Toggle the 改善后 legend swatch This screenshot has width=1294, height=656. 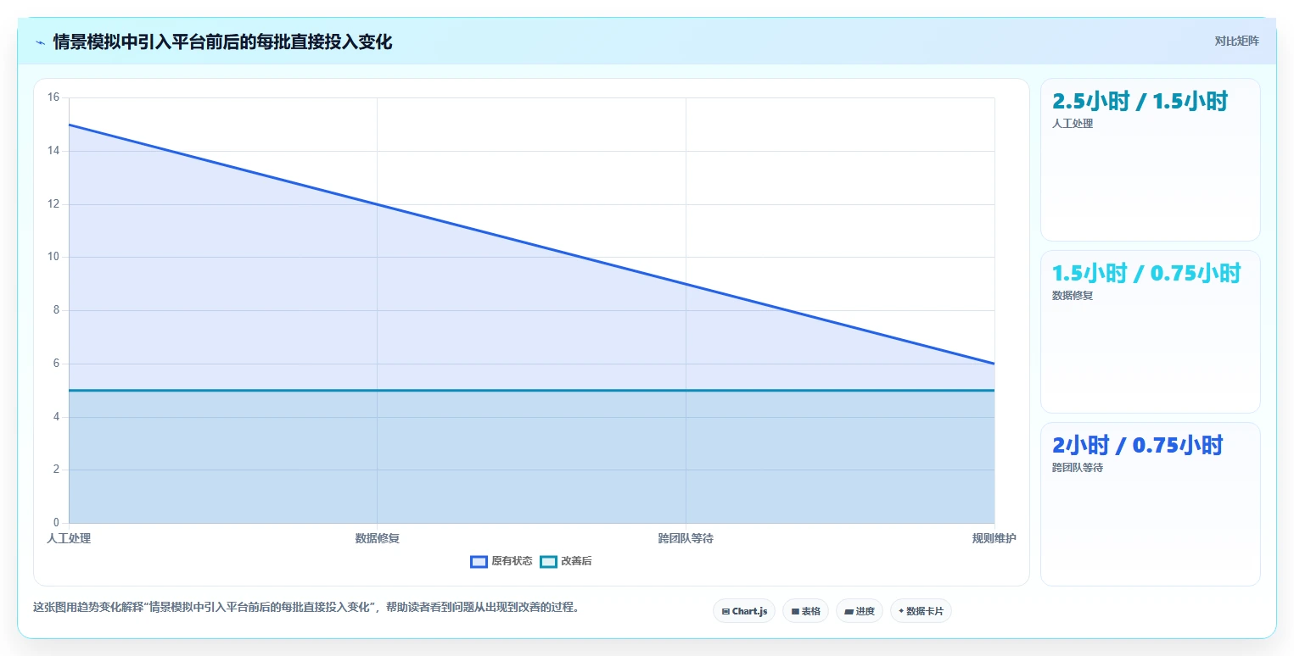[548, 562]
